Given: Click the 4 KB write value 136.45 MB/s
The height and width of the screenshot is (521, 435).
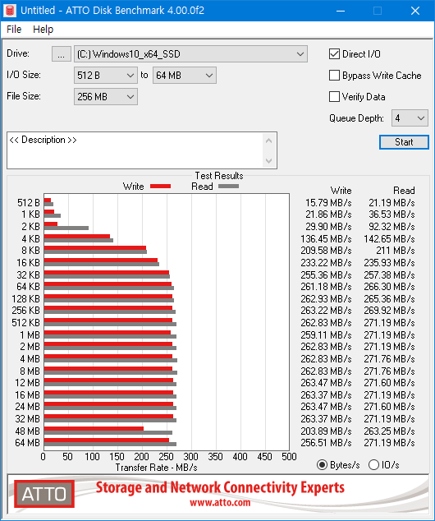Looking at the screenshot, I should pyautogui.click(x=326, y=239).
